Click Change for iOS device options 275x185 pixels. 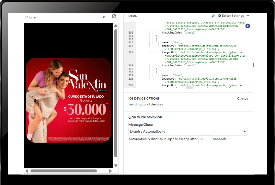point(243,99)
